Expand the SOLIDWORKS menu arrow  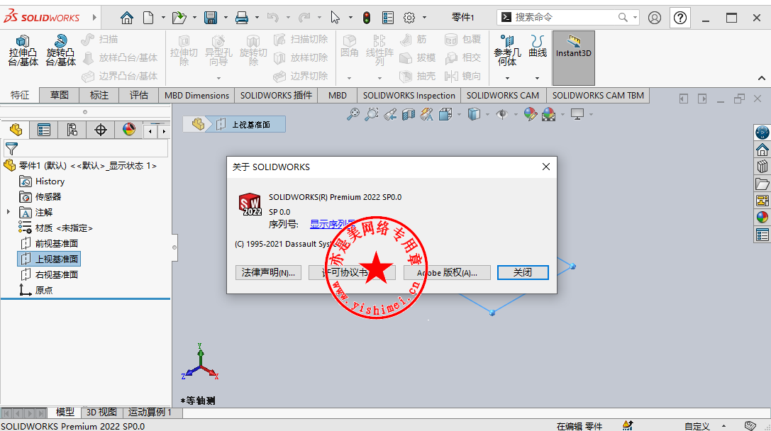94,18
